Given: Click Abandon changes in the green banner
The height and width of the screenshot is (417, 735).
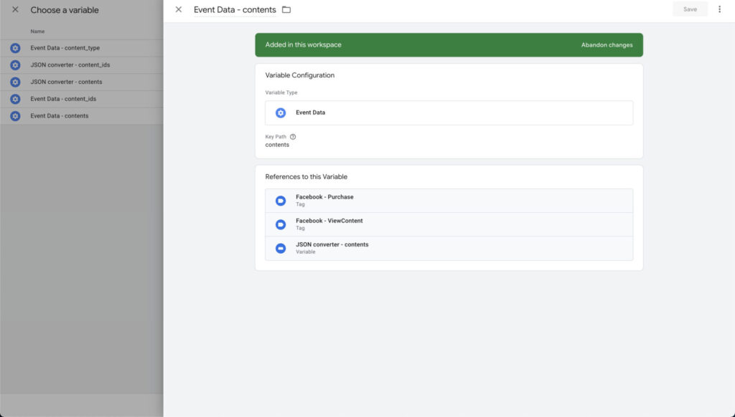Looking at the screenshot, I should coord(607,45).
